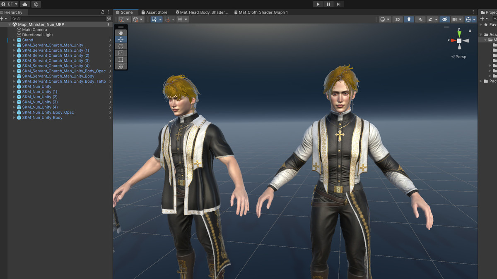Viewport: 497px width, 279px height.
Task: Open the scene camera settings
Action: (x=457, y=19)
